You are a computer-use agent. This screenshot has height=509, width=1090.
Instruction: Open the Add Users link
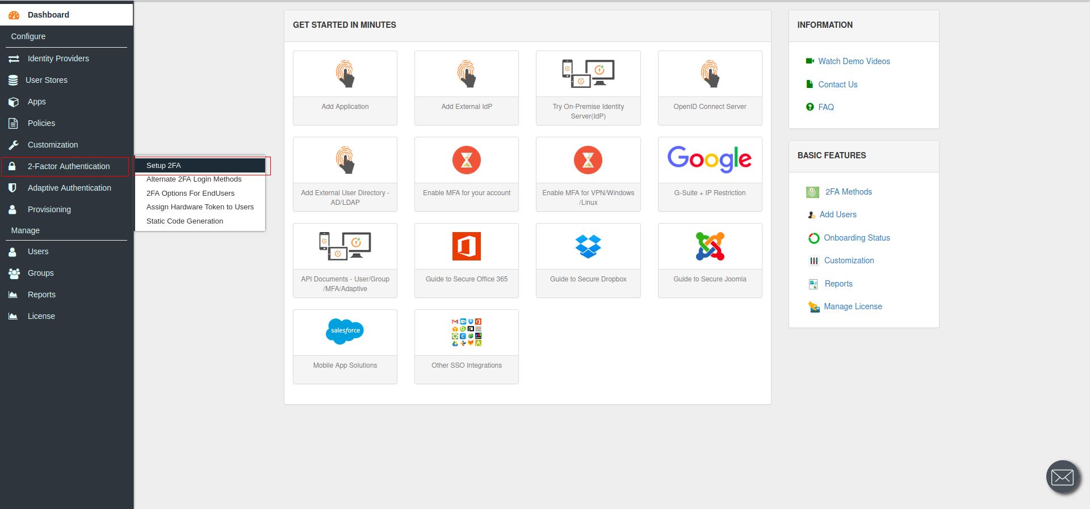[838, 214]
